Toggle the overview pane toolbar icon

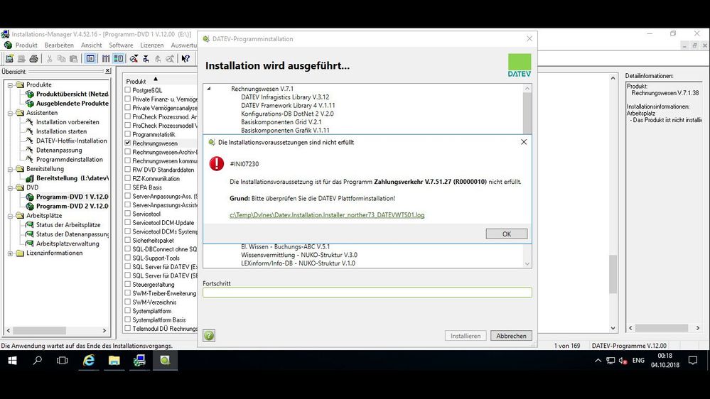[x=90, y=59]
